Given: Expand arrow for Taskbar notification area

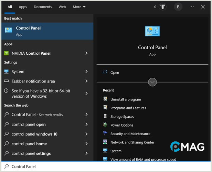Looking at the screenshot, I should 86,81.
